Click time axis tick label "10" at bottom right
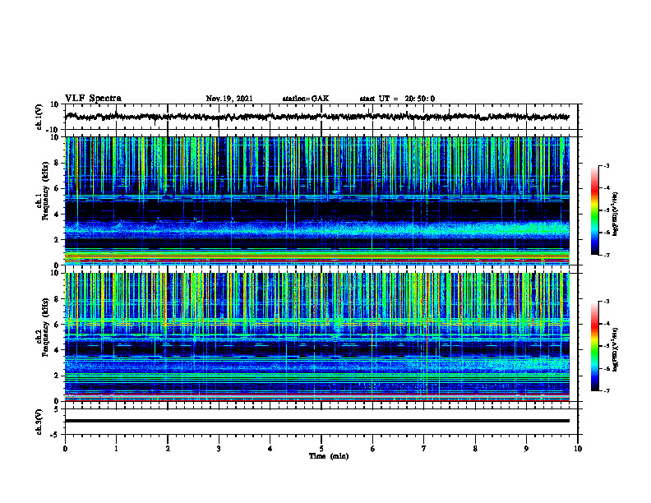Image resolution: width=651 pixels, height=503 pixels. click(578, 449)
